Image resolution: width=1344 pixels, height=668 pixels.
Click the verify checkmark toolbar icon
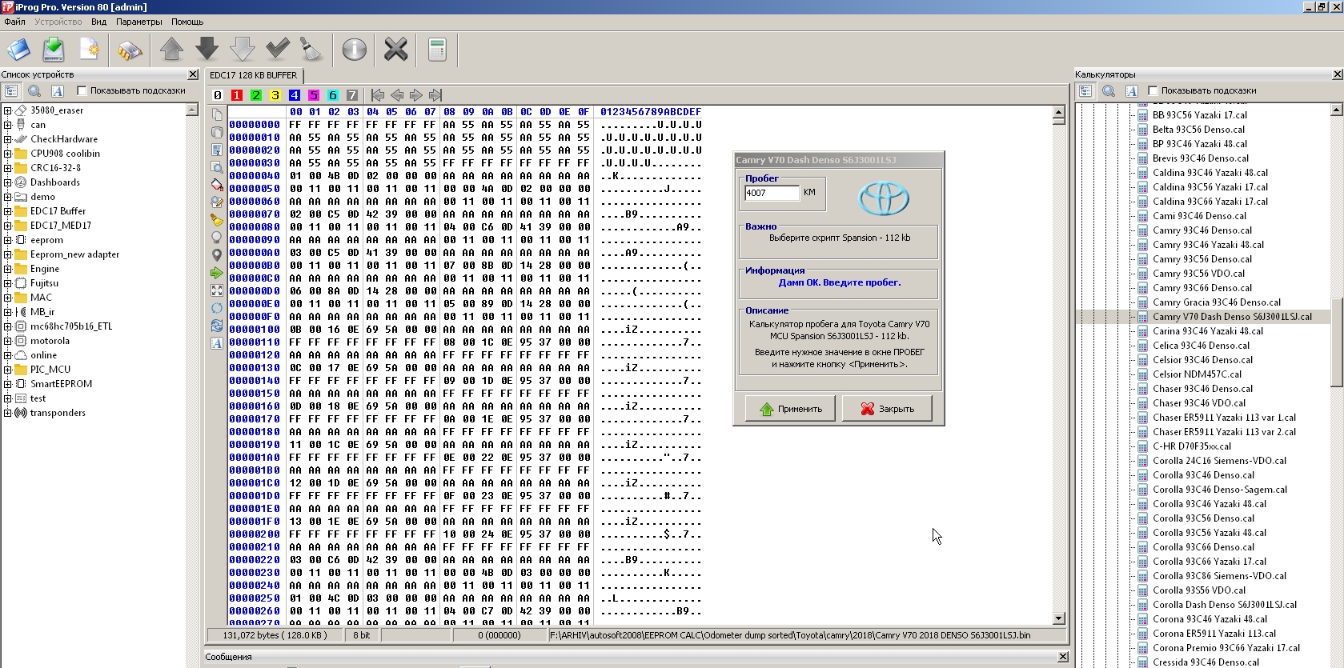click(277, 50)
